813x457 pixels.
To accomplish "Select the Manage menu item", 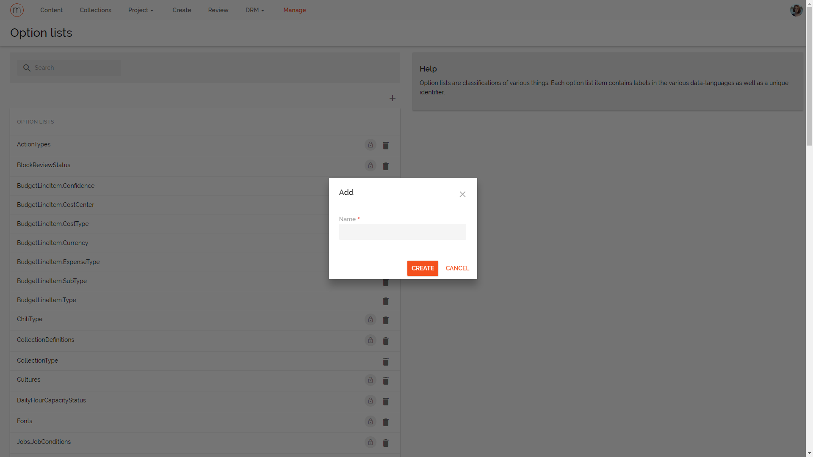I will pos(294,10).
